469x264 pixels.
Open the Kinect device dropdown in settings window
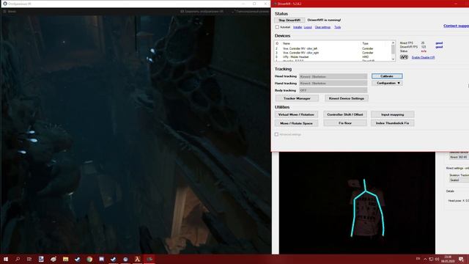pyautogui.click(x=459, y=157)
